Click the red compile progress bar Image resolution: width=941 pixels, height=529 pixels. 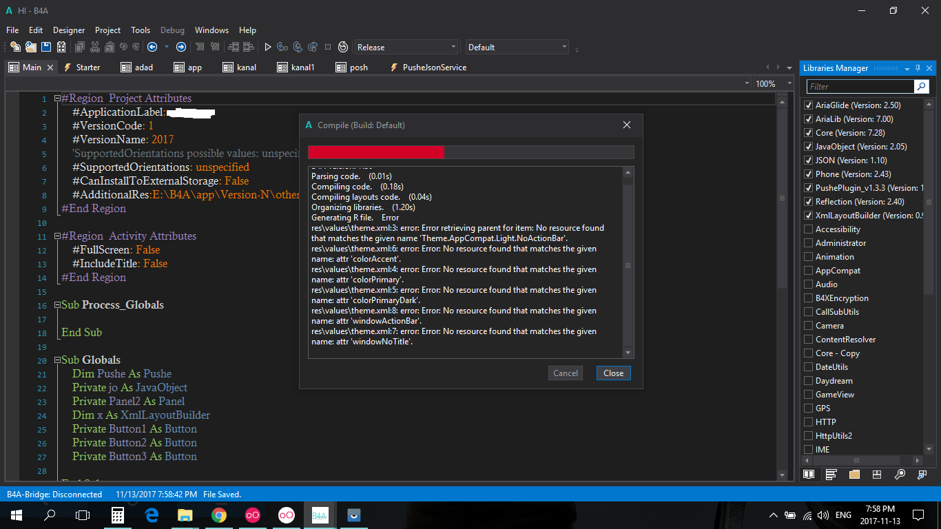(376, 152)
